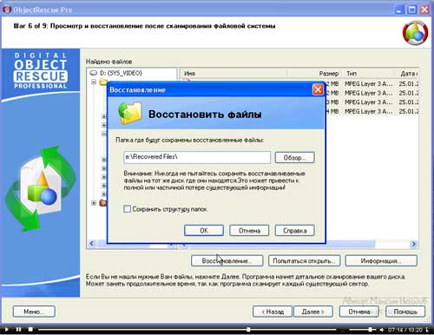Sort by the Размер column header
Viewport: 434px width, 335px height.
click(314, 74)
